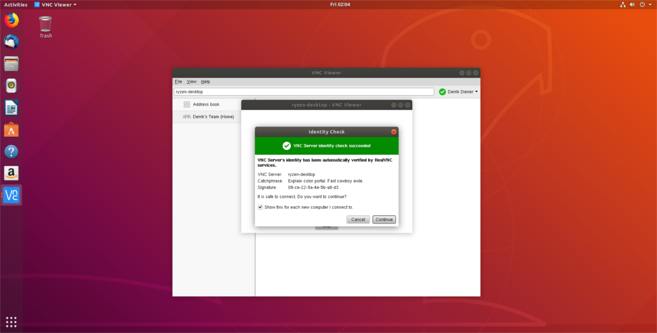Click the signature 08-ce-22-9a-4e-5b-a8-d3
657x333 pixels.
(x=313, y=187)
